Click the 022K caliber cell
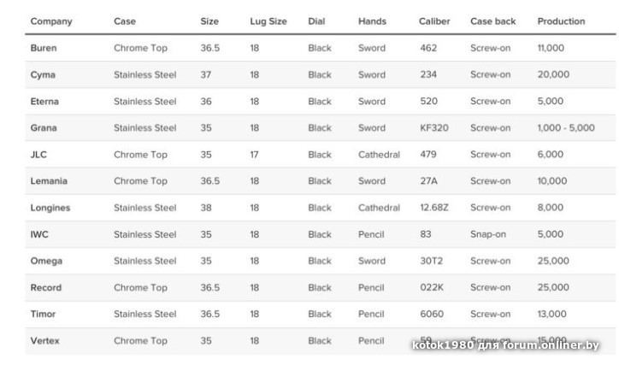The image size is (619, 365). (x=432, y=287)
